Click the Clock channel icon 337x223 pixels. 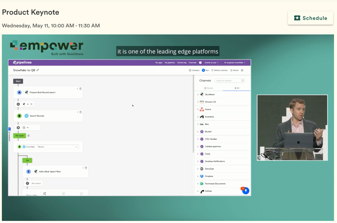point(202,154)
